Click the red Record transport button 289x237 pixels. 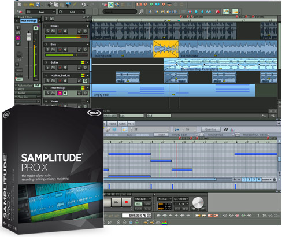coord(127,202)
